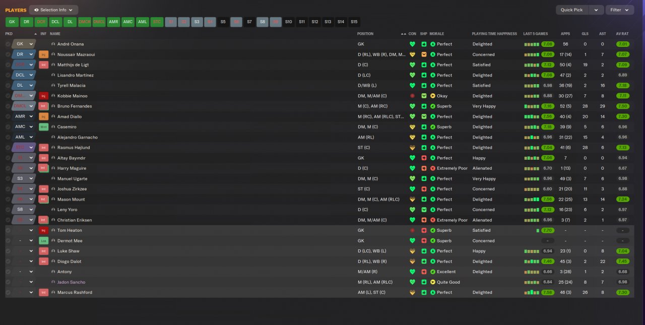645x325 pixels.
Task: Click the profile icon beside Lisandro Martínez
Action: 53,75
